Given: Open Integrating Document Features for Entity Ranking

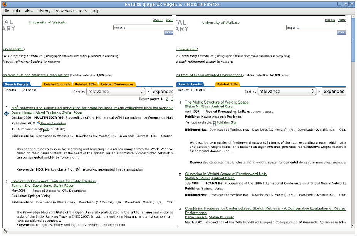Looking at the screenshot, I should (x=54, y=181).
